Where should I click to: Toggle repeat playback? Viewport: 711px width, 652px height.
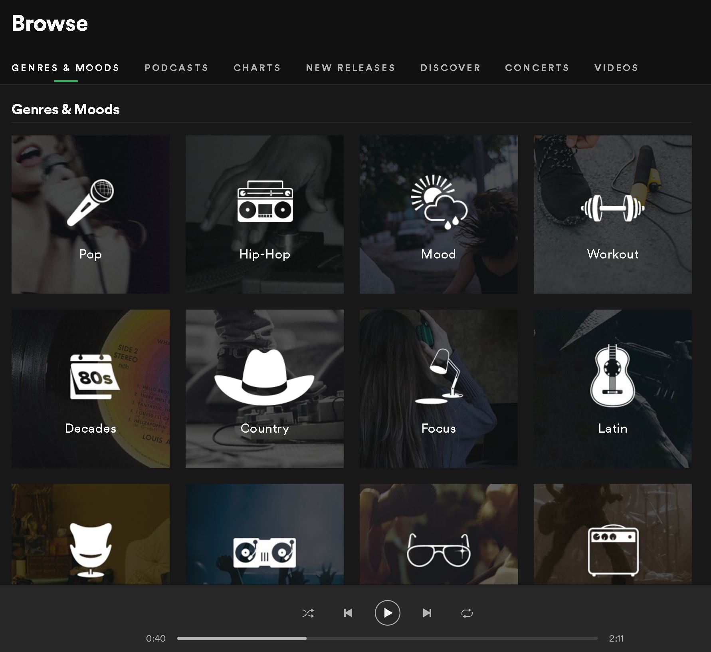click(467, 613)
